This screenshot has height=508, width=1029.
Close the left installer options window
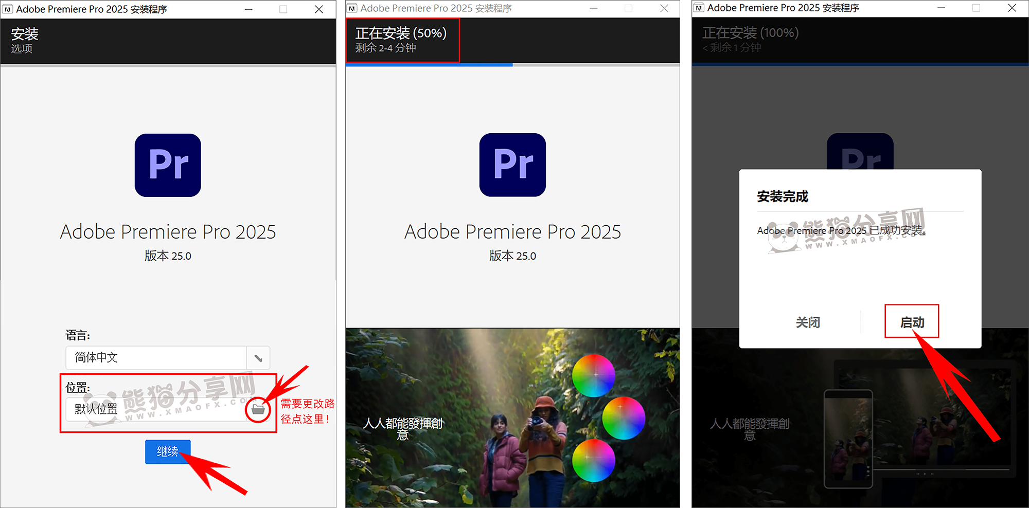tap(319, 9)
